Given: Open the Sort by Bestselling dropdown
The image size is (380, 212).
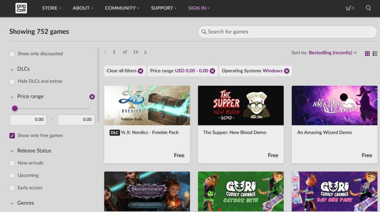Looking at the screenshot, I should coord(332,52).
